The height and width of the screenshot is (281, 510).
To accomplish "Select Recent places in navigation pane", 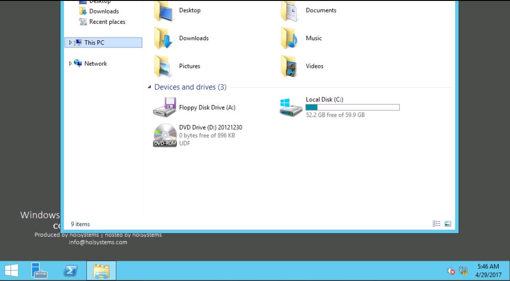I will tap(107, 22).
